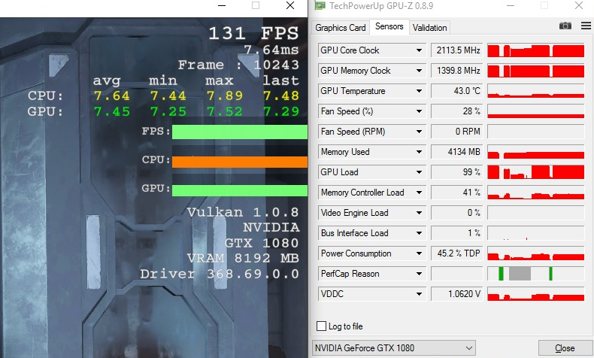The height and width of the screenshot is (358, 594).
Task: Click the 1 % bus interface load value
Action: pos(457,233)
